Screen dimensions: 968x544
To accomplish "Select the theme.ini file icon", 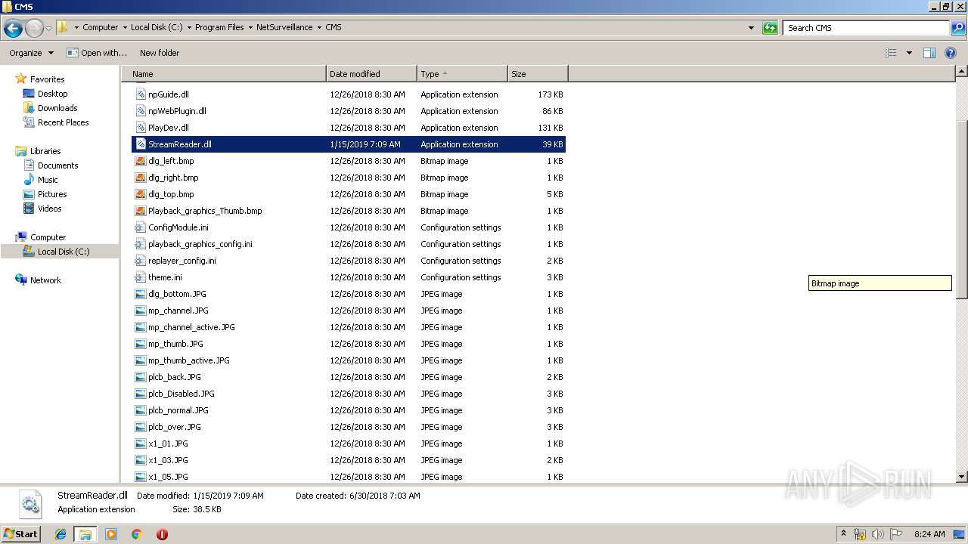I will point(141,277).
